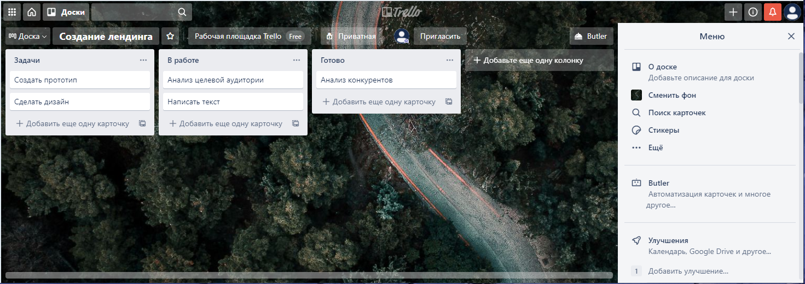Open the apps grid icon
The image size is (805, 284).
(x=12, y=12)
